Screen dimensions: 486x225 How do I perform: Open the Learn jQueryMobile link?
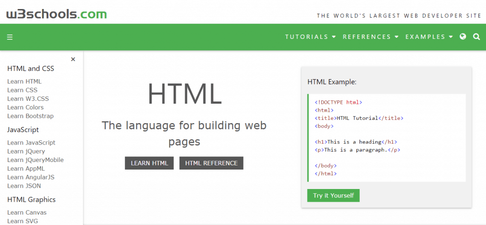point(35,160)
